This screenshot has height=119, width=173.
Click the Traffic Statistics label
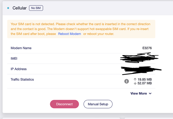22,79
